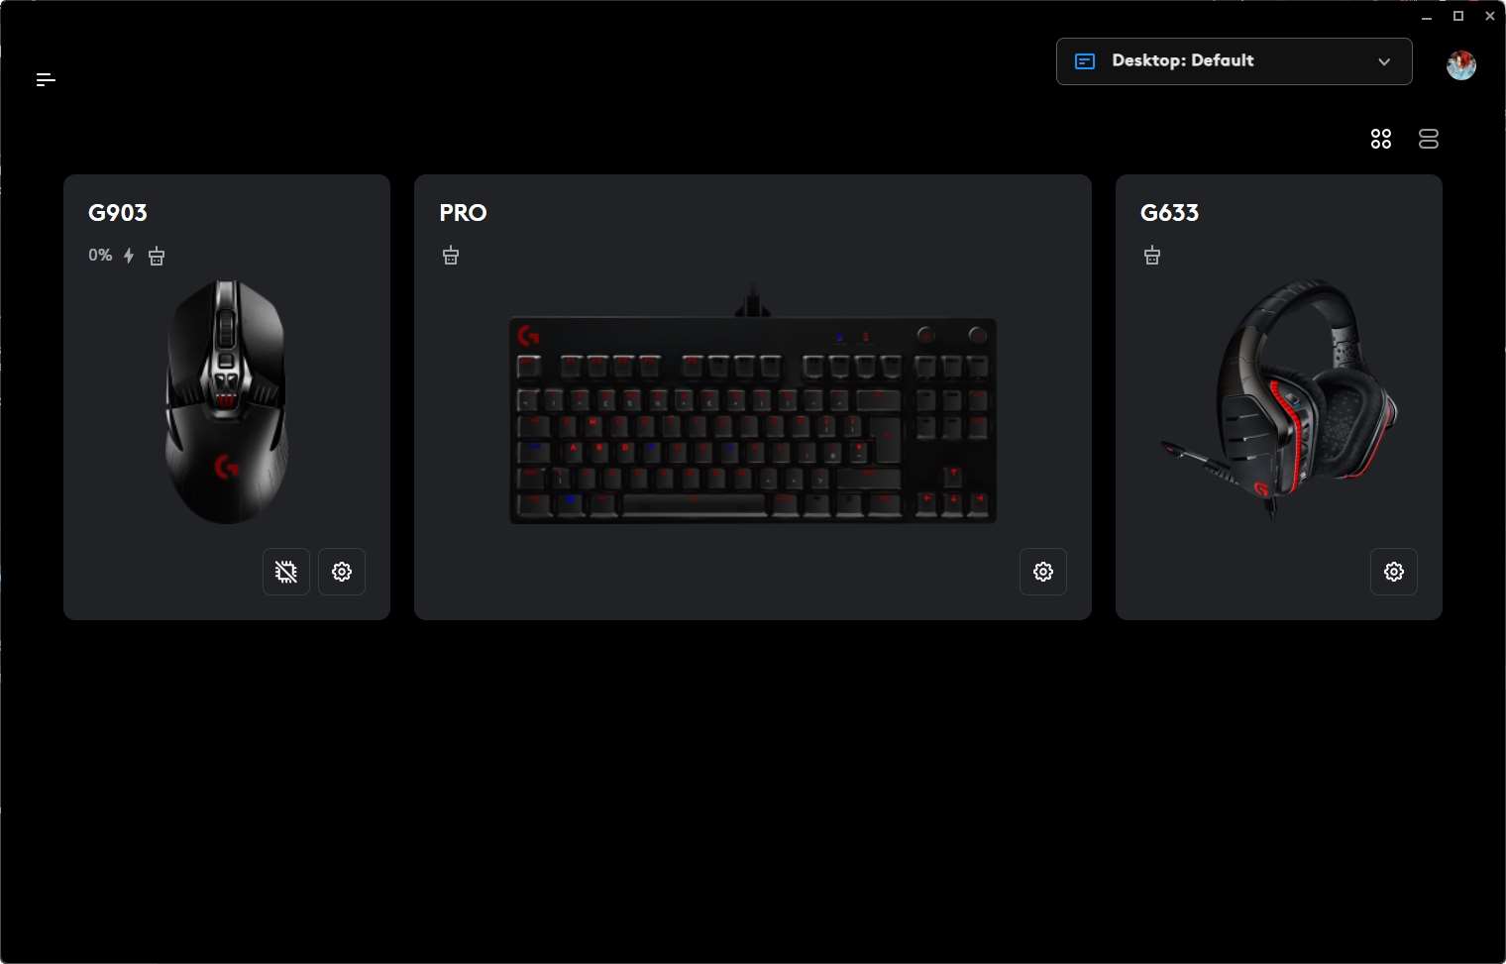Click the profile dropdown chevron arrow

tap(1384, 61)
